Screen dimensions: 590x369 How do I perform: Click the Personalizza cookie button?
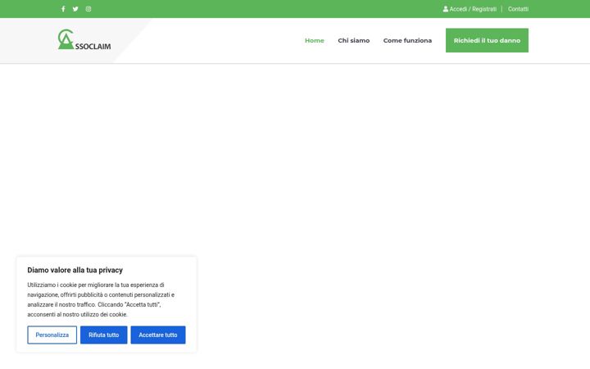(52, 335)
